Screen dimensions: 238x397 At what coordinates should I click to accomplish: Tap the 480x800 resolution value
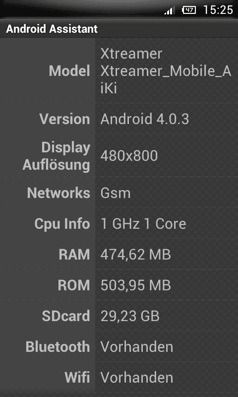tap(129, 156)
